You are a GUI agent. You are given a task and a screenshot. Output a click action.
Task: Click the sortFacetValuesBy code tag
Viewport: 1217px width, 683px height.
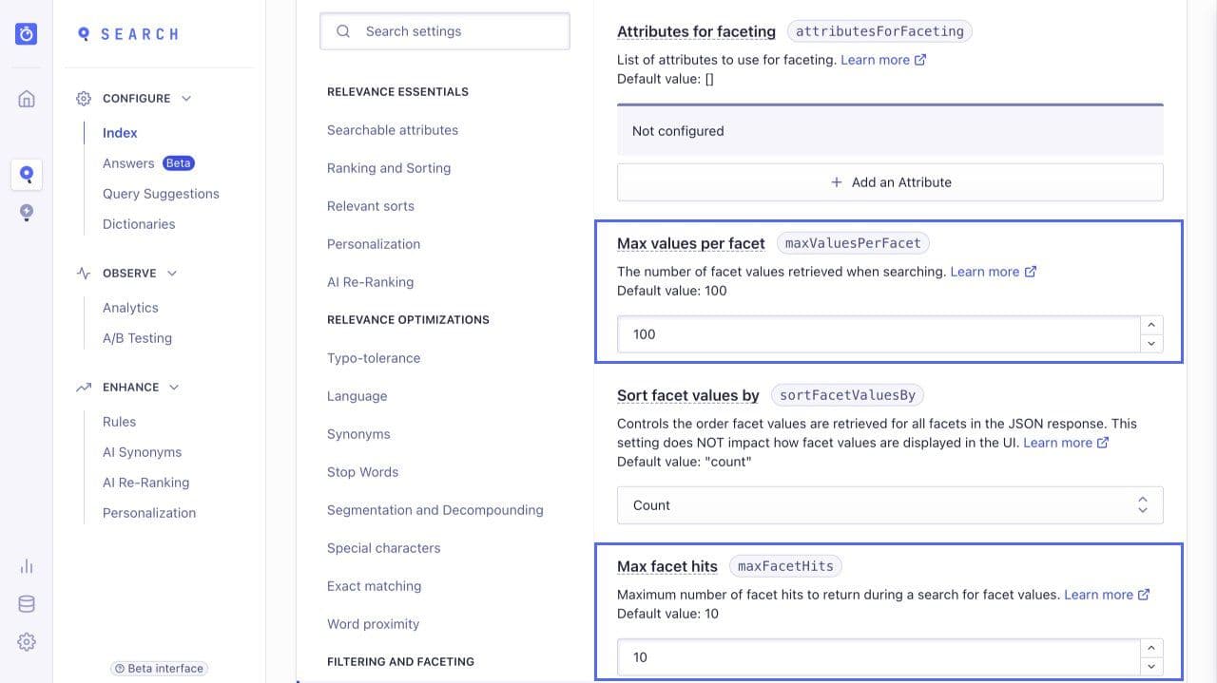(x=847, y=395)
